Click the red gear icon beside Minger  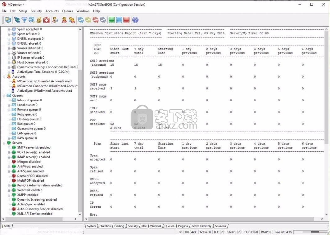[14, 162]
